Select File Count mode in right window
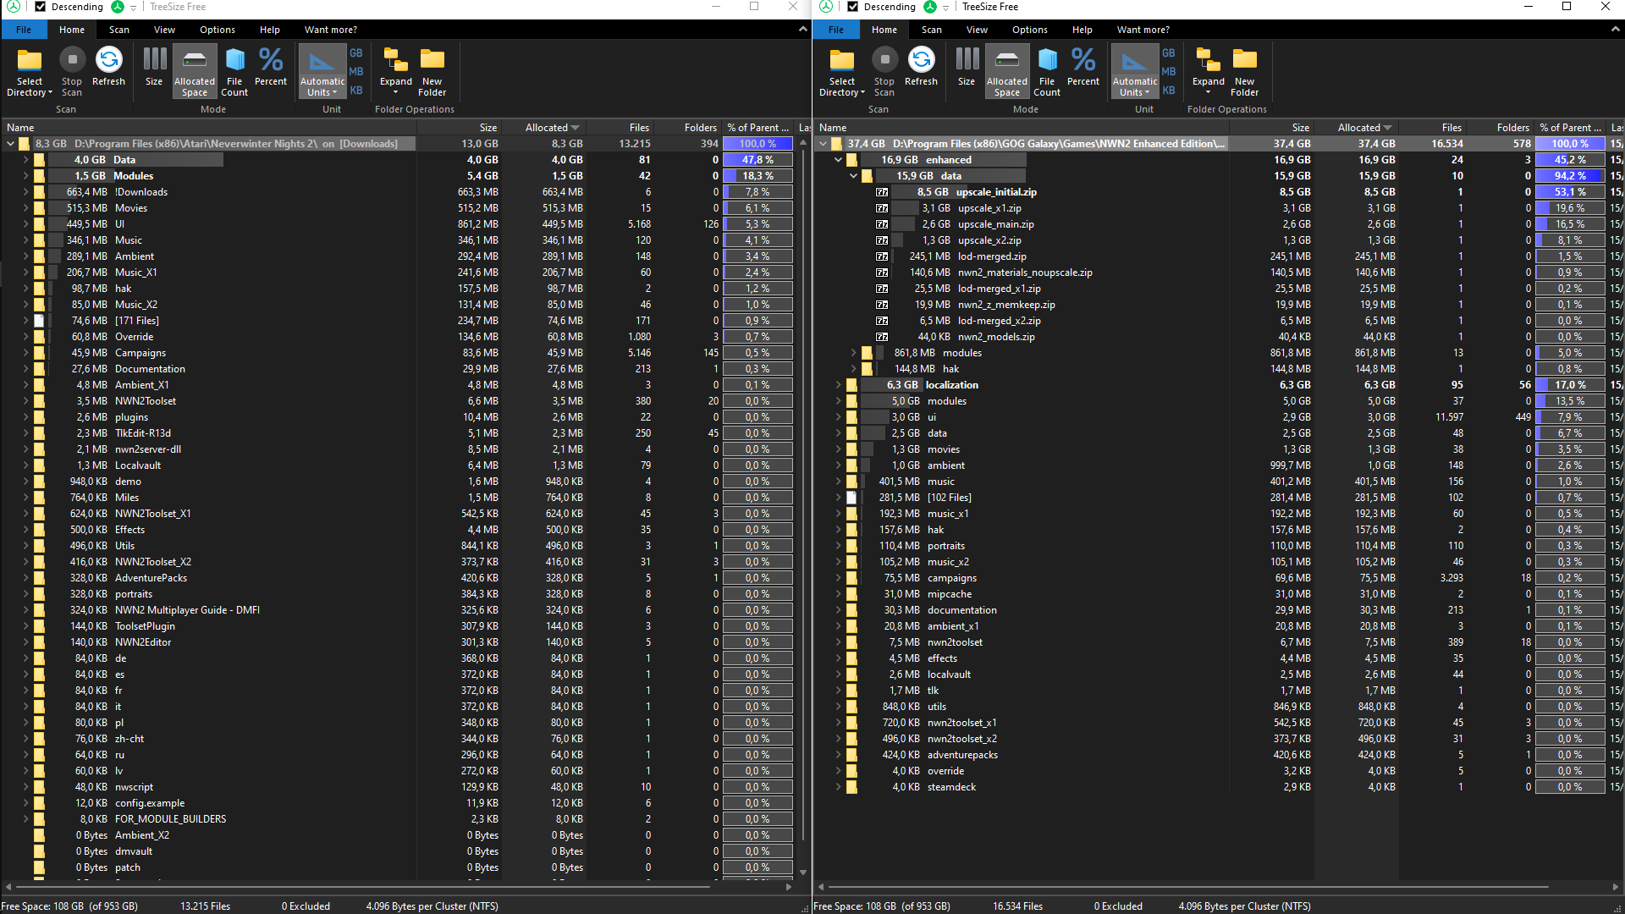Image resolution: width=1625 pixels, height=914 pixels. point(1047,72)
